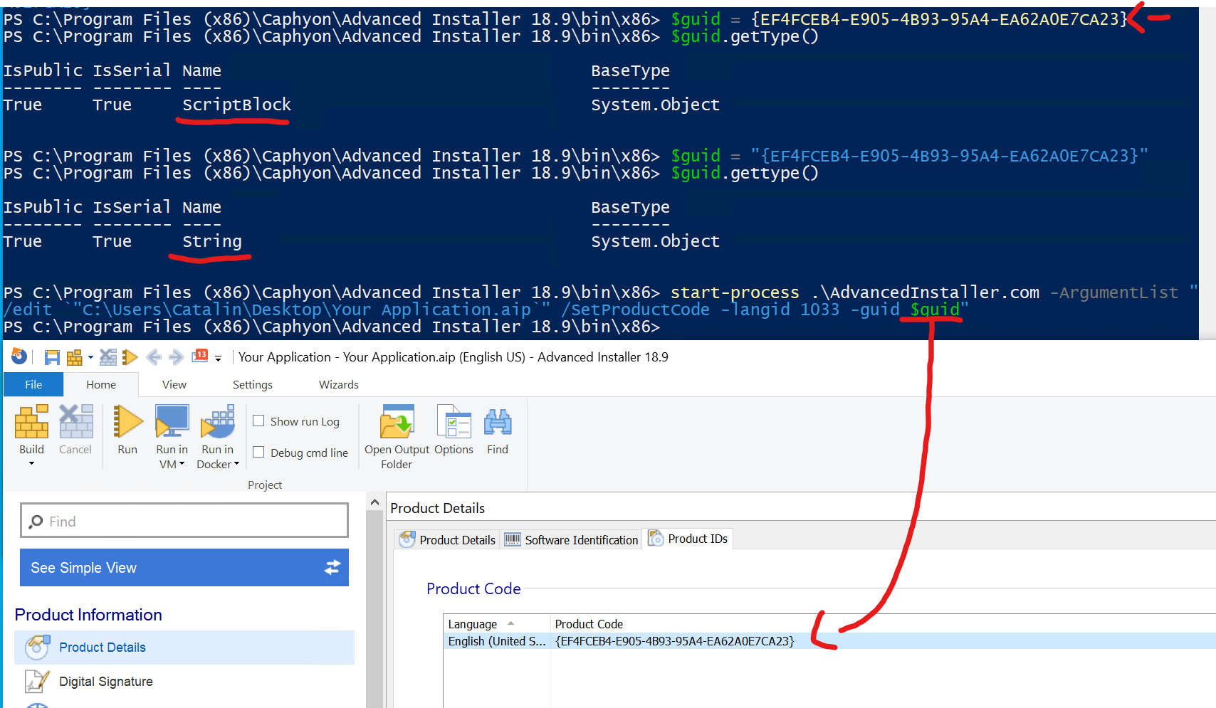This screenshot has height=708, width=1216.
Task: Click the Run in Docker icon
Action: click(x=218, y=421)
